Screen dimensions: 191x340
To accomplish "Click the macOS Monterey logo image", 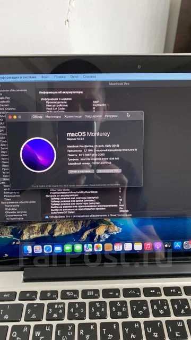I will coord(38,155).
